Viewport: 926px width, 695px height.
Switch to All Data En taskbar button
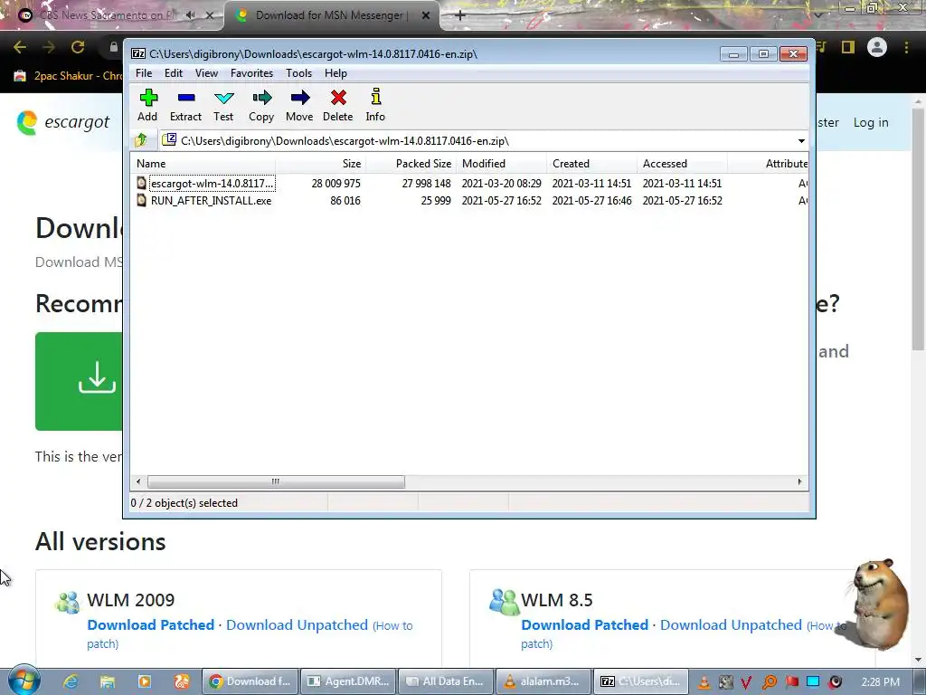click(447, 681)
